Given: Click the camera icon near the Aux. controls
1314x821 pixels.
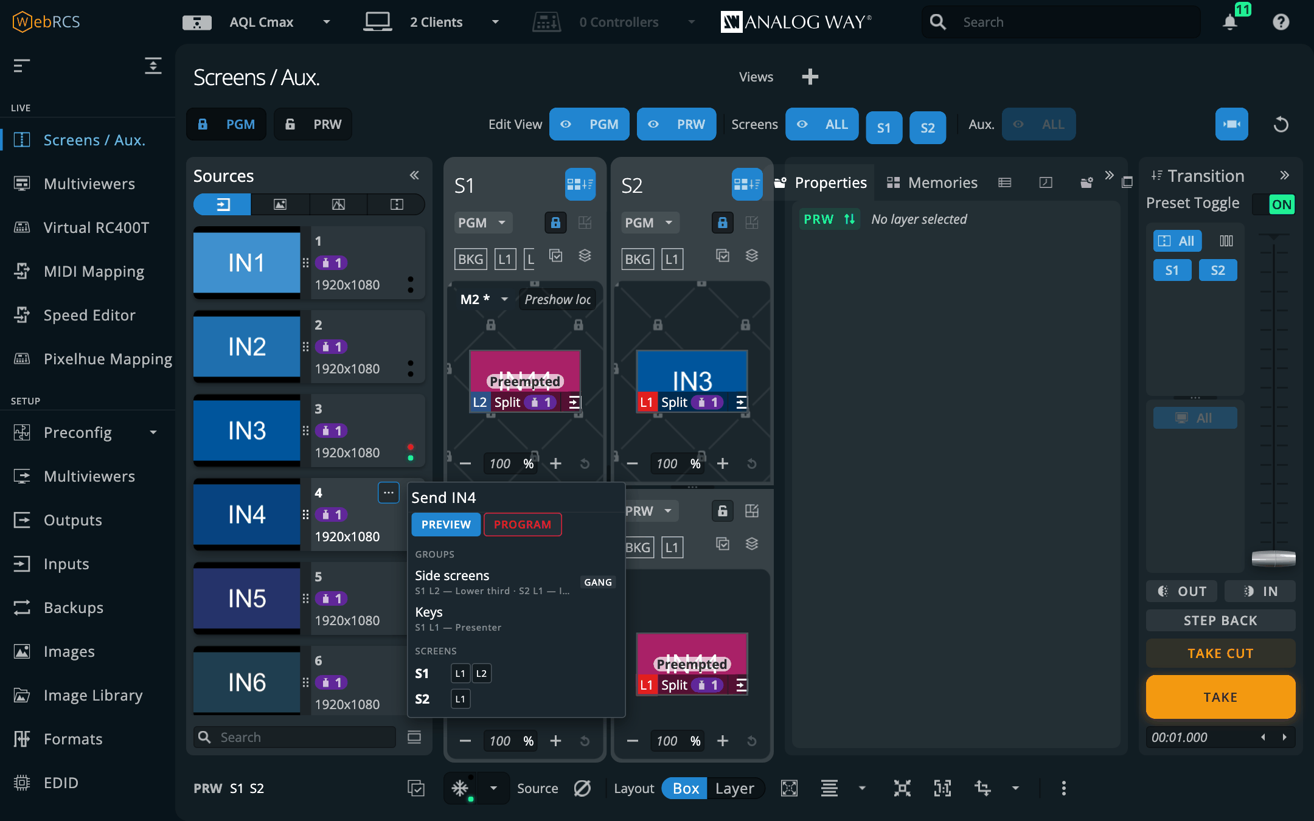Looking at the screenshot, I should click(x=1231, y=124).
